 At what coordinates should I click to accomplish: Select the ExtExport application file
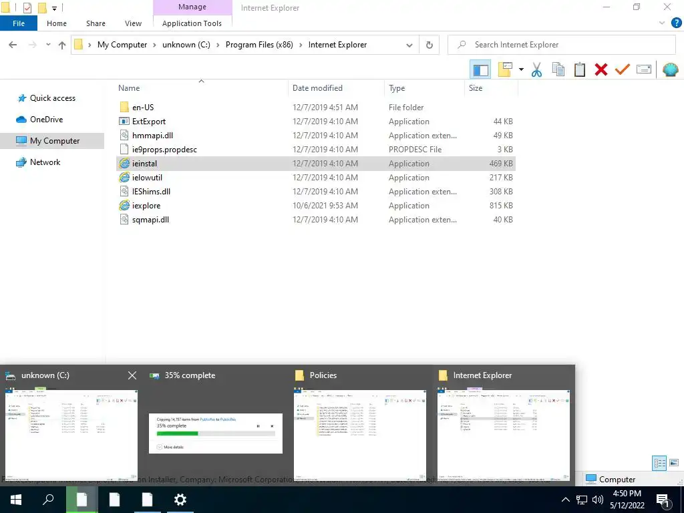coord(316,122)
